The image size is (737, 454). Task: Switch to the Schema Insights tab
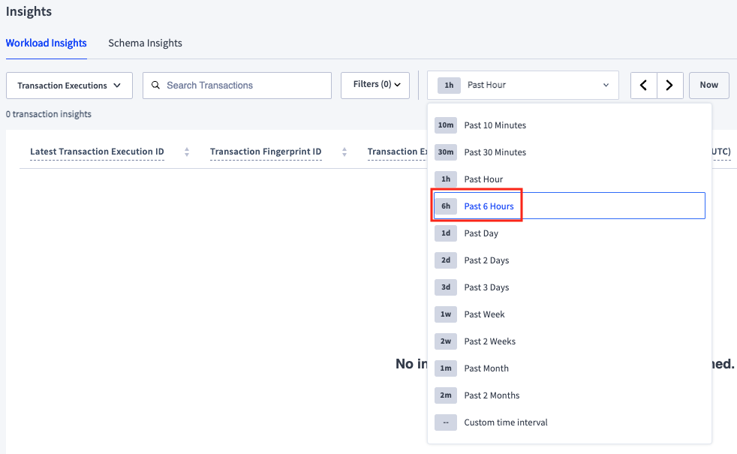(x=145, y=44)
